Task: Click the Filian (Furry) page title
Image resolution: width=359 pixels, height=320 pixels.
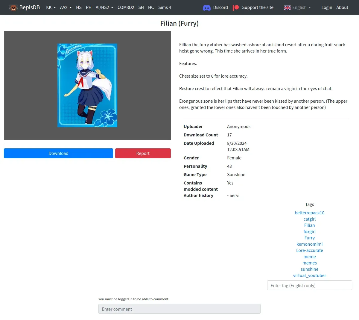Action: click(180, 24)
